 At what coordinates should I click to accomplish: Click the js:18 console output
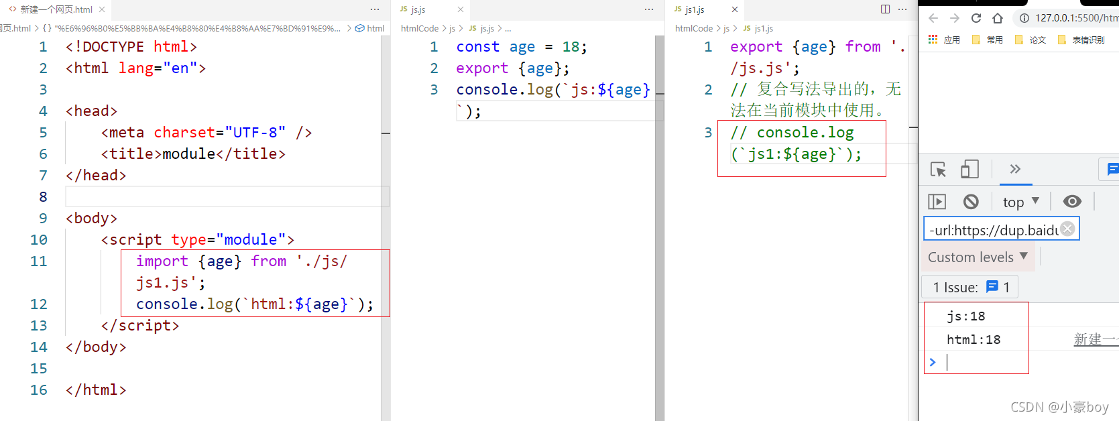tap(966, 316)
